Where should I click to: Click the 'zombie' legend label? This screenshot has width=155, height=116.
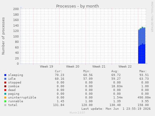pos(14,86)
